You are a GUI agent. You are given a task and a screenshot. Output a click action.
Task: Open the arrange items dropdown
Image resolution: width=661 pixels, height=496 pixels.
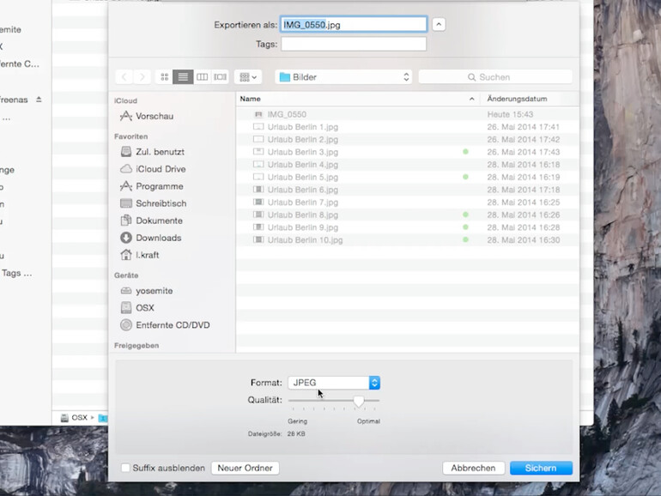click(247, 77)
